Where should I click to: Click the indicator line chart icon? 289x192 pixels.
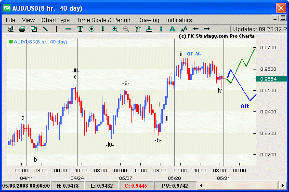184,29
